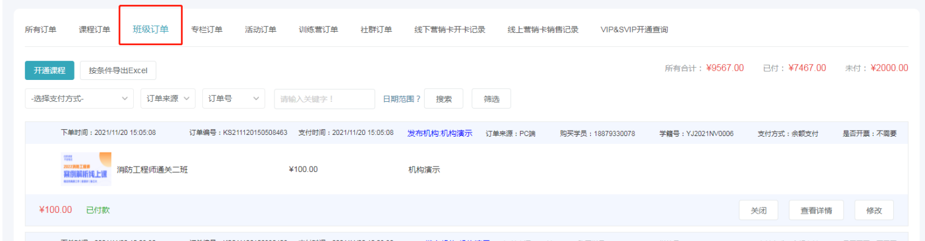Click the 已付款 status label

pos(98,210)
